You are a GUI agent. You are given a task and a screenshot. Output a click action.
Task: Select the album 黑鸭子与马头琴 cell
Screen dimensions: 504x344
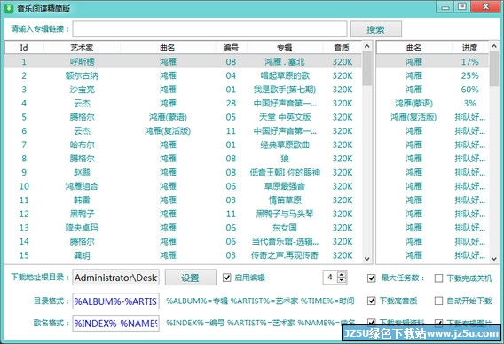point(285,214)
